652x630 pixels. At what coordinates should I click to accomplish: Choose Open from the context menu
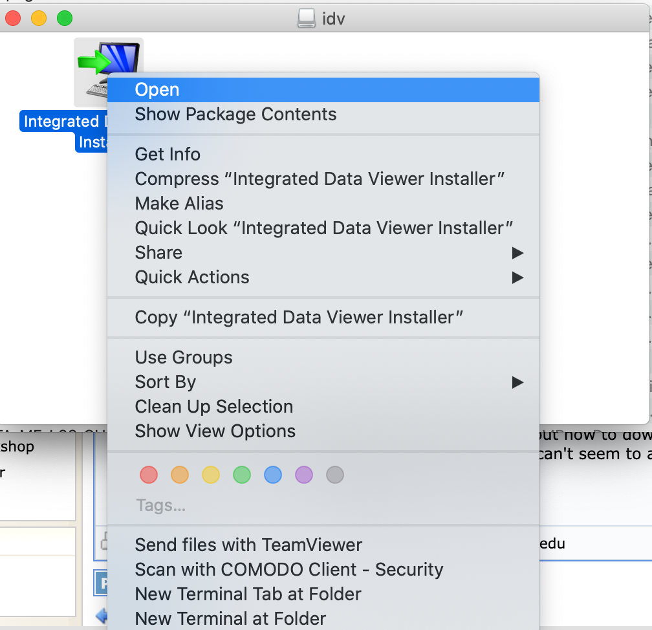[x=157, y=90]
